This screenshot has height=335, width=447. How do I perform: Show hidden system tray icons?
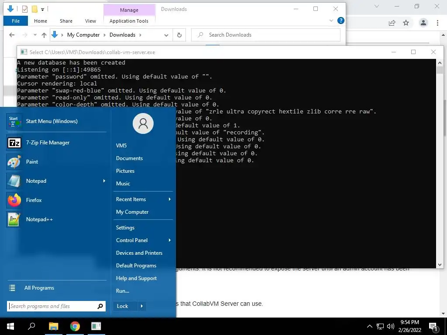tap(369, 326)
